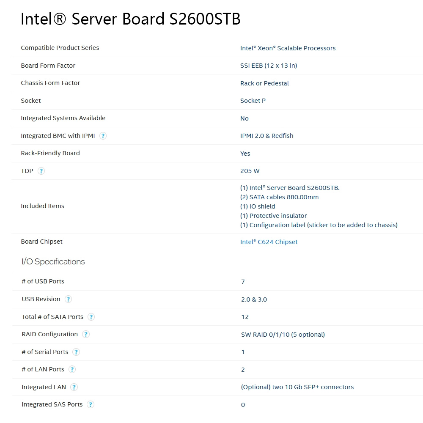The width and height of the screenshot is (423, 423).
Task: Open Integrated SAS Ports help icon
Action: coord(91,405)
